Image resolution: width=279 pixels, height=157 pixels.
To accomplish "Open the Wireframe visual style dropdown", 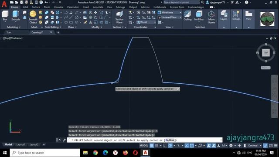I will click(170, 13).
